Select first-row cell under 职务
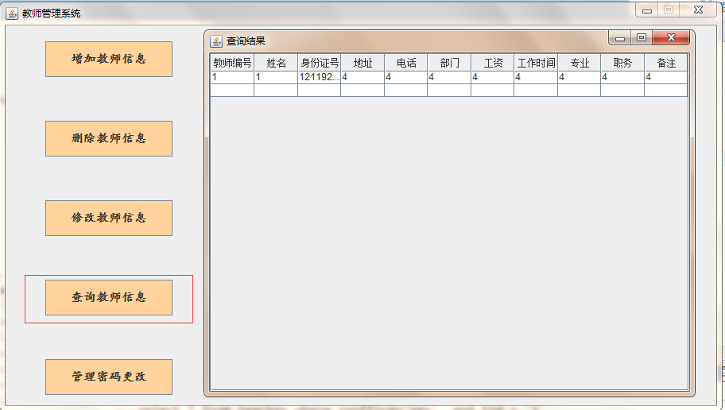Image resolution: width=725 pixels, height=410 pixels. 622,77
